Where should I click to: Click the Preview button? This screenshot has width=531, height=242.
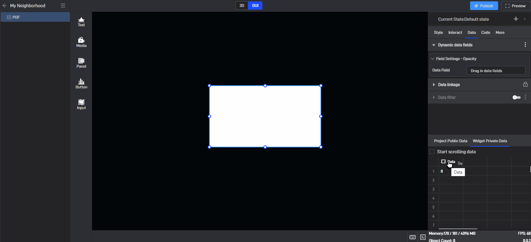coord(516,6)
